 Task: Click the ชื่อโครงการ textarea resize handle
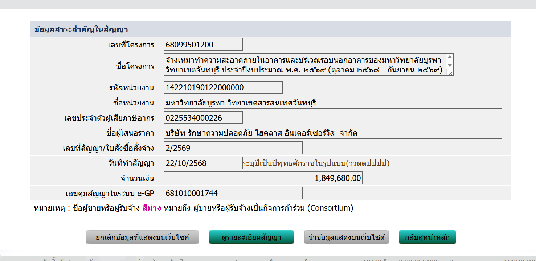(x=450, y=73)
